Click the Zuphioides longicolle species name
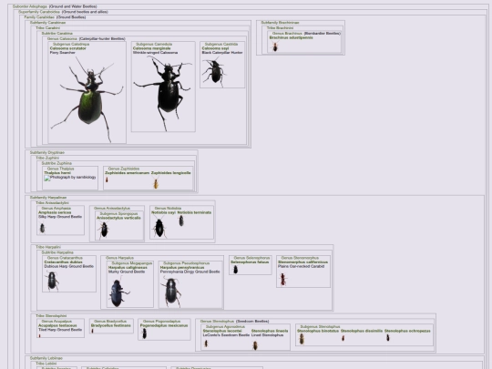Screen dimensions: 492x369 170,173
